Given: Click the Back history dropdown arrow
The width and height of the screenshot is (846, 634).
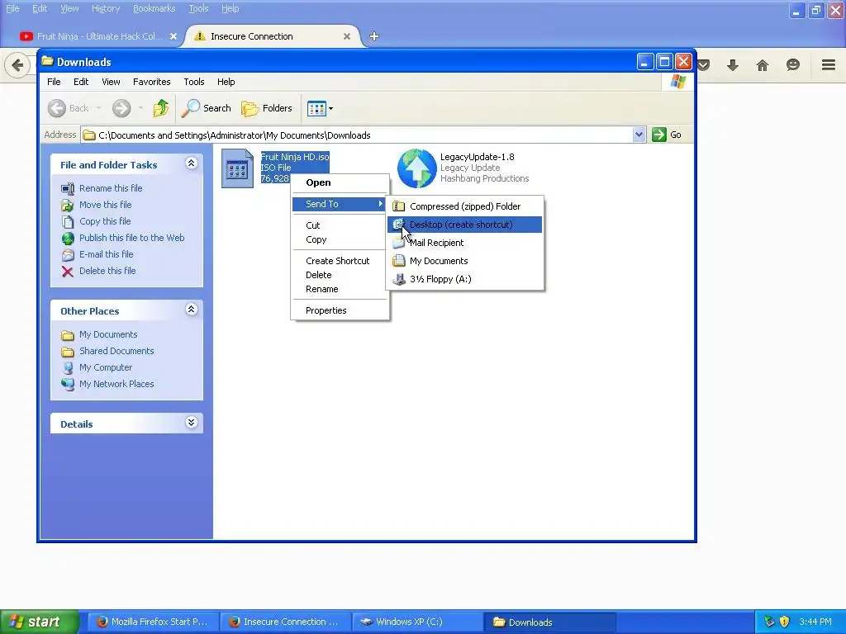Looking at the screenshot, I should tap(99, 108).
